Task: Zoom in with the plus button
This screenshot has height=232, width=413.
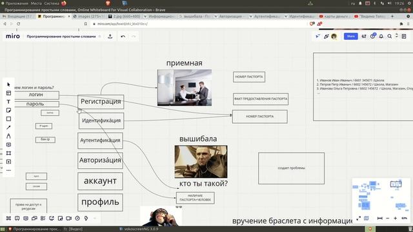Action: point(395,218)
